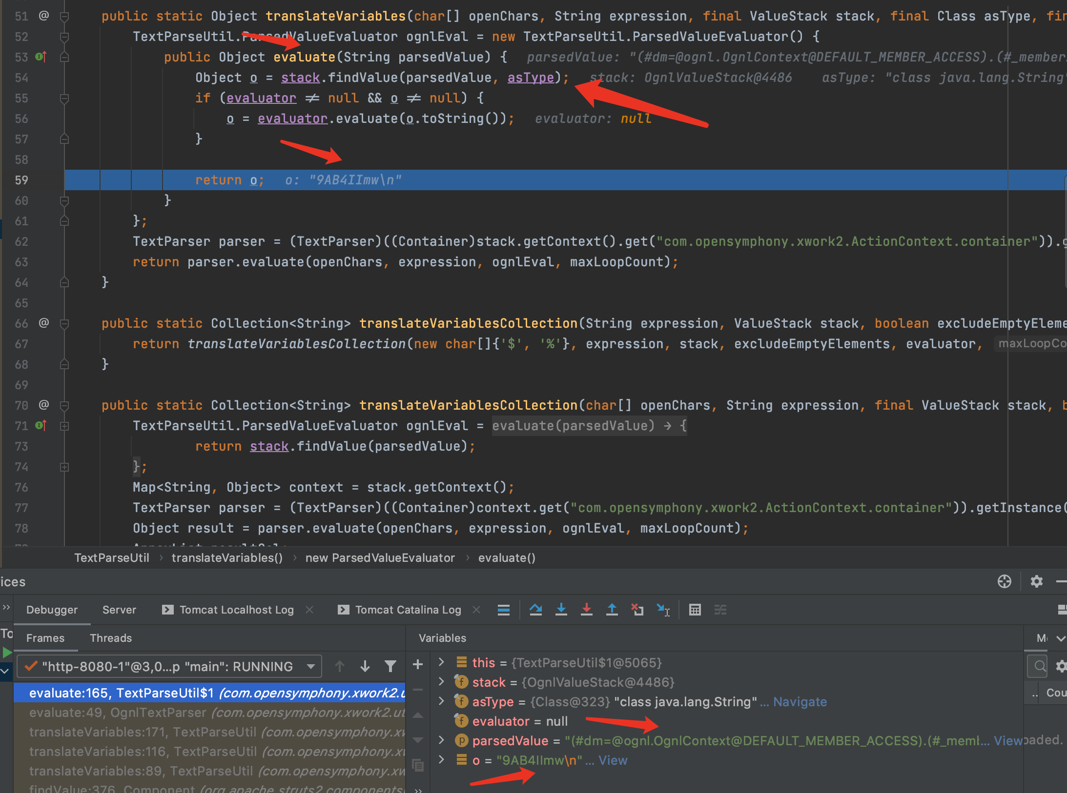Select previous frame up arrow
1067x793 pixels.
340,666
